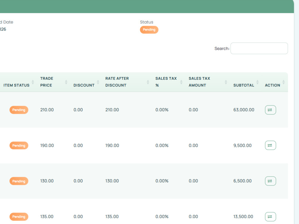Screen dimensions: 299x224
Task: Select the 13,500.00 subtotal cell
Action: (243, 217)
